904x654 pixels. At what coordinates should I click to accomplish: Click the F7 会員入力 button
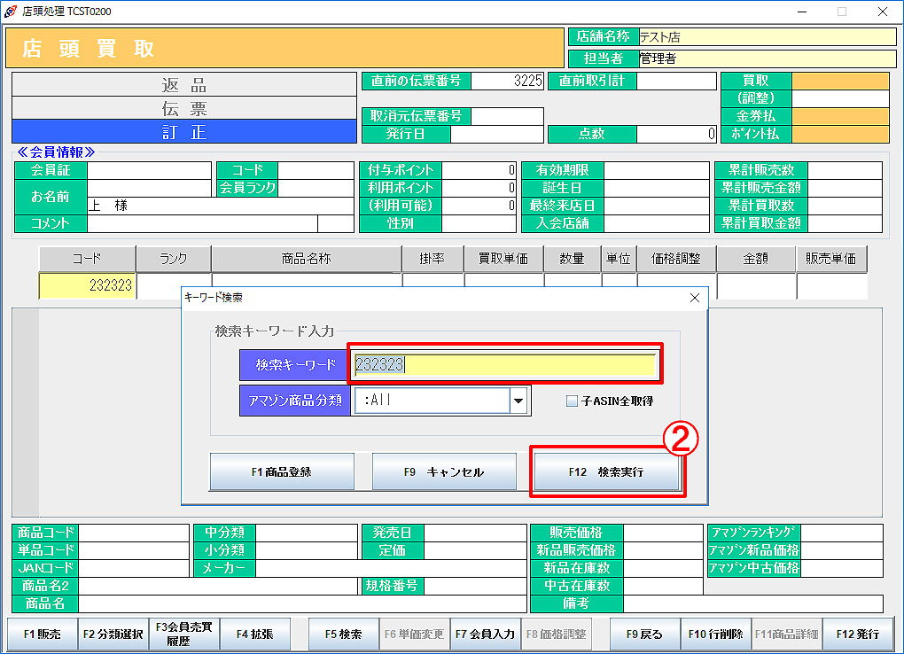pyautogui.click(x=485, y=635)
